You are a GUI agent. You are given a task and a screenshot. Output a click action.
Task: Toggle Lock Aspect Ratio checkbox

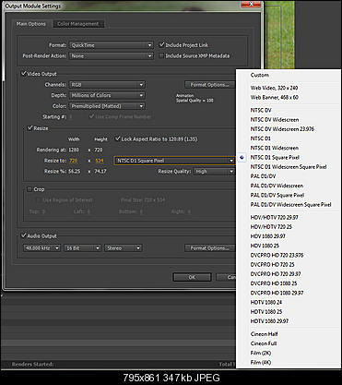click(x=117, y=138)
